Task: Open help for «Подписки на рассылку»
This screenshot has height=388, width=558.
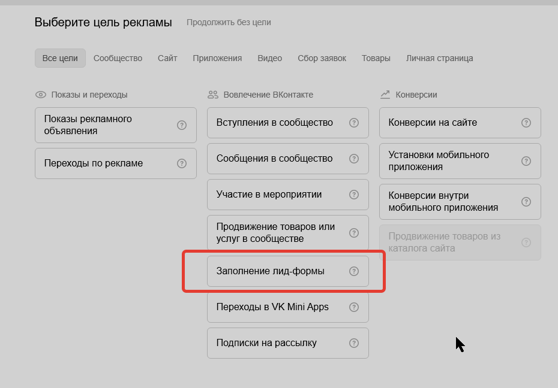Action: click(354, 342)
